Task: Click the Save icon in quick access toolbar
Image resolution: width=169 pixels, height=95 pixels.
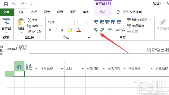Action: (x=6, y=4)
